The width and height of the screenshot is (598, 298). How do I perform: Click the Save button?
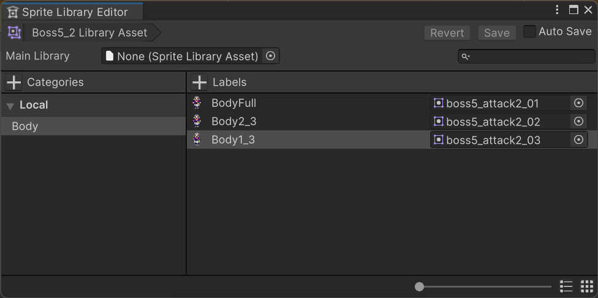[x=497, y=33]
